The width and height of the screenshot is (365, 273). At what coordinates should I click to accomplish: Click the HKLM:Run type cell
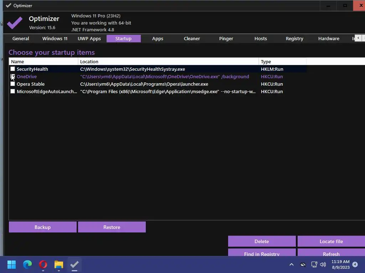click(272, 69)
